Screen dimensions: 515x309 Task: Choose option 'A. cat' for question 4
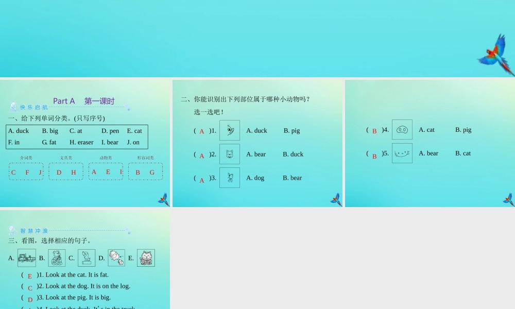click(x=426, y=130)
